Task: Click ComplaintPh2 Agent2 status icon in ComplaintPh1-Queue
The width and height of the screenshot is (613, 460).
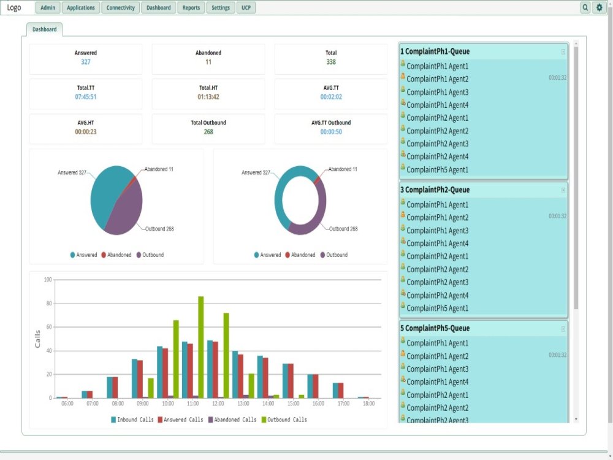Action: [x=403, y=129]
